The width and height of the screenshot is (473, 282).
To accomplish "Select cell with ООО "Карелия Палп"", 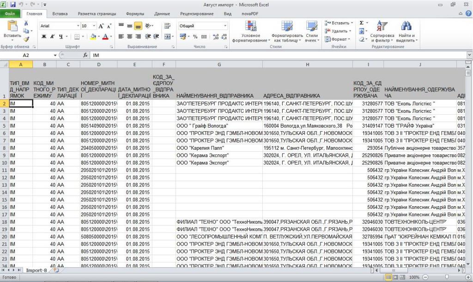I will (219, 148).
